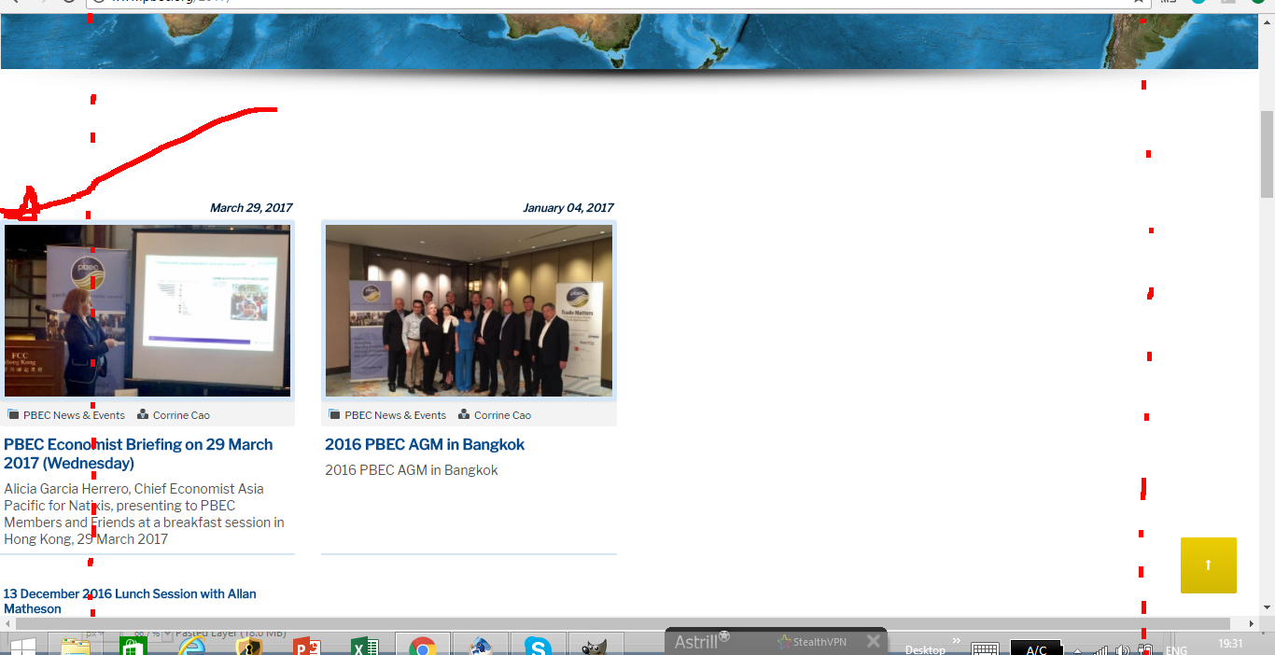Click ENG language indicator
1275x655 pixels.
point(1176,650)
